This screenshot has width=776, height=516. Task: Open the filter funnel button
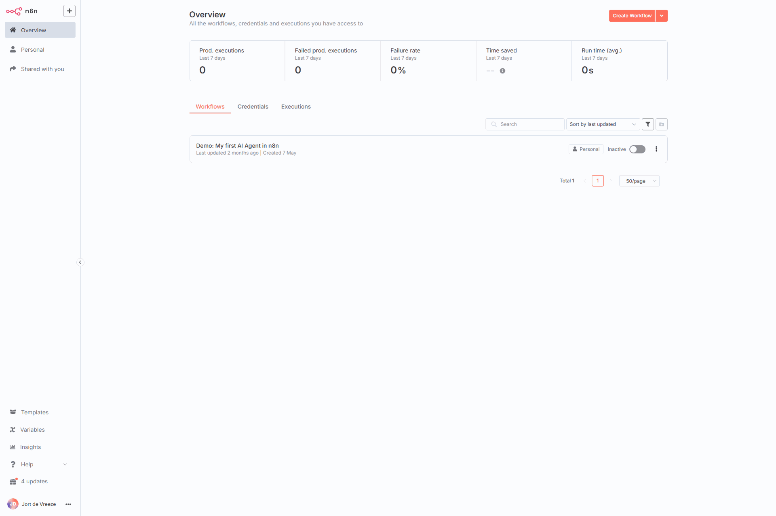[x=648, y=124]
